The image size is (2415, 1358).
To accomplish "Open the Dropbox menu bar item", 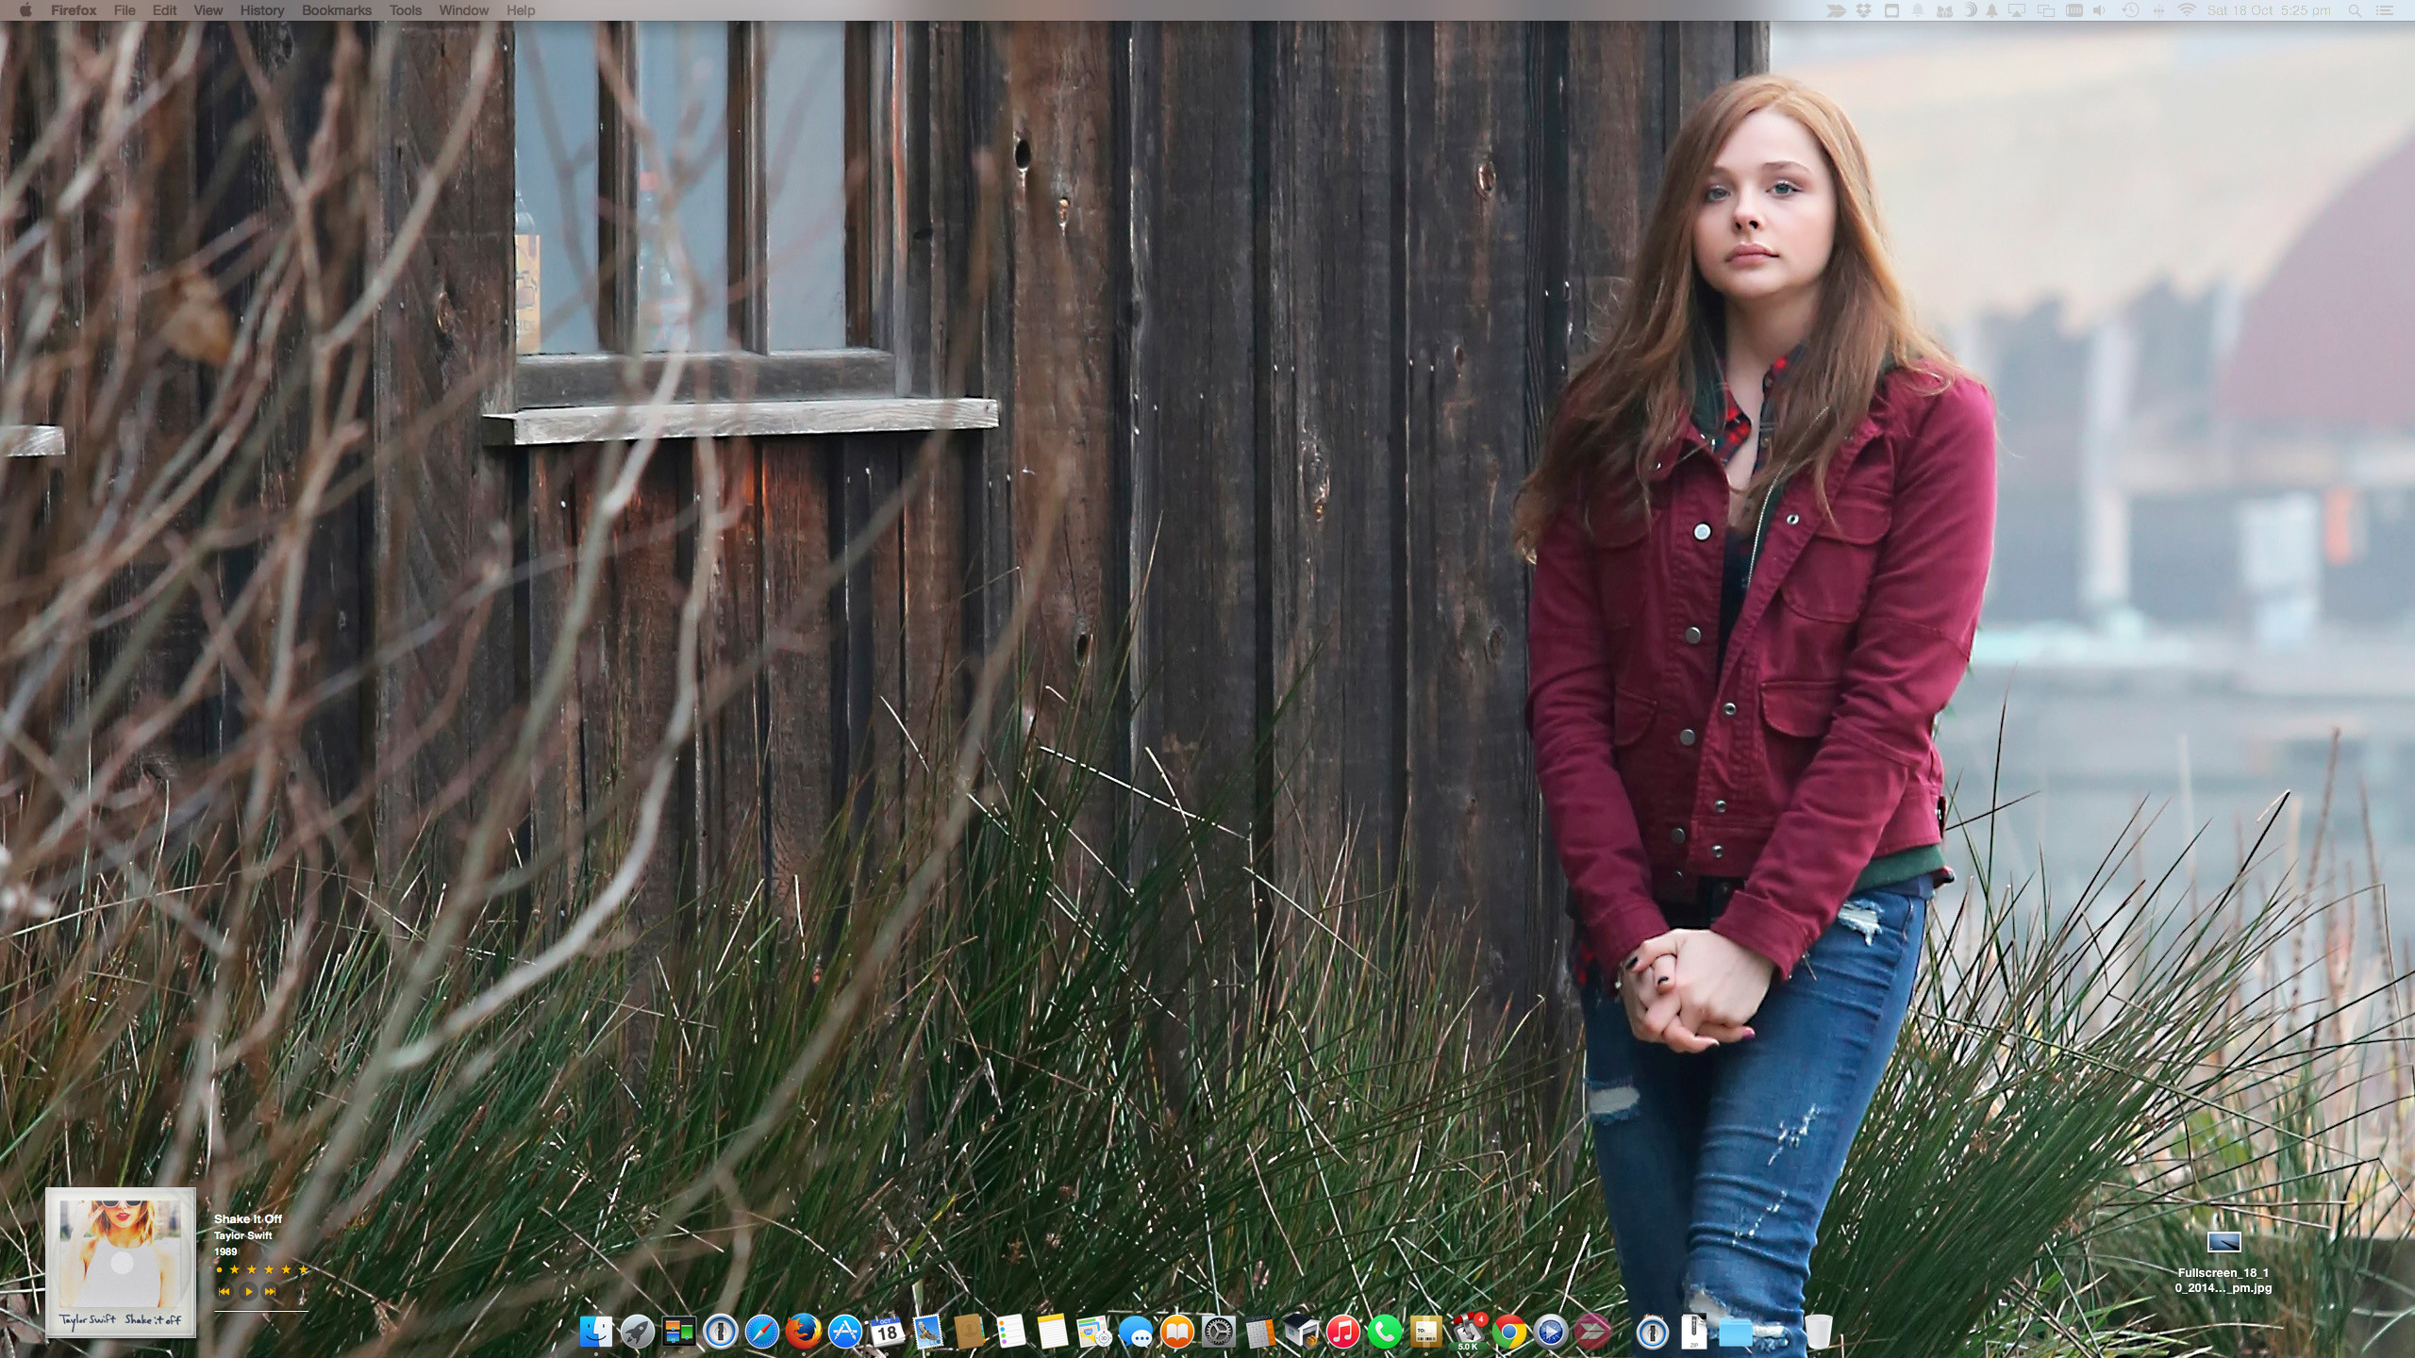I will point(1863,10).
